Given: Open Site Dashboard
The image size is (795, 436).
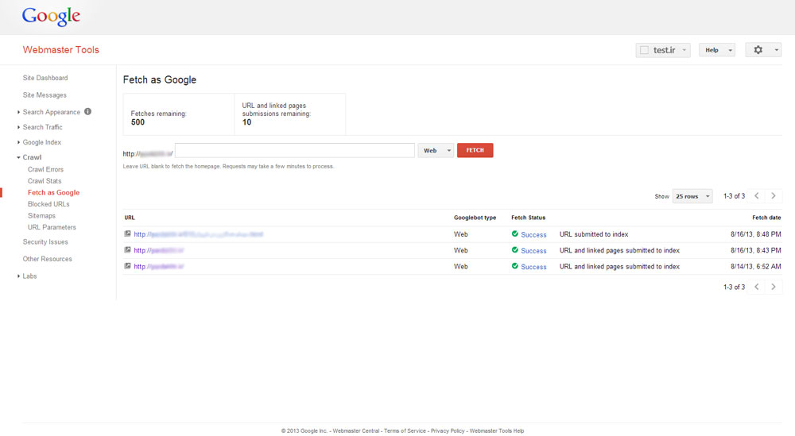Looking at the screenshot, I should 45,78.
